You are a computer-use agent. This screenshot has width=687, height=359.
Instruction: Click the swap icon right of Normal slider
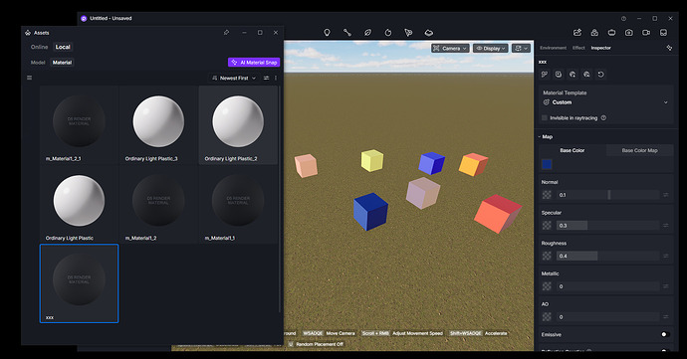[x=665, y=195]
